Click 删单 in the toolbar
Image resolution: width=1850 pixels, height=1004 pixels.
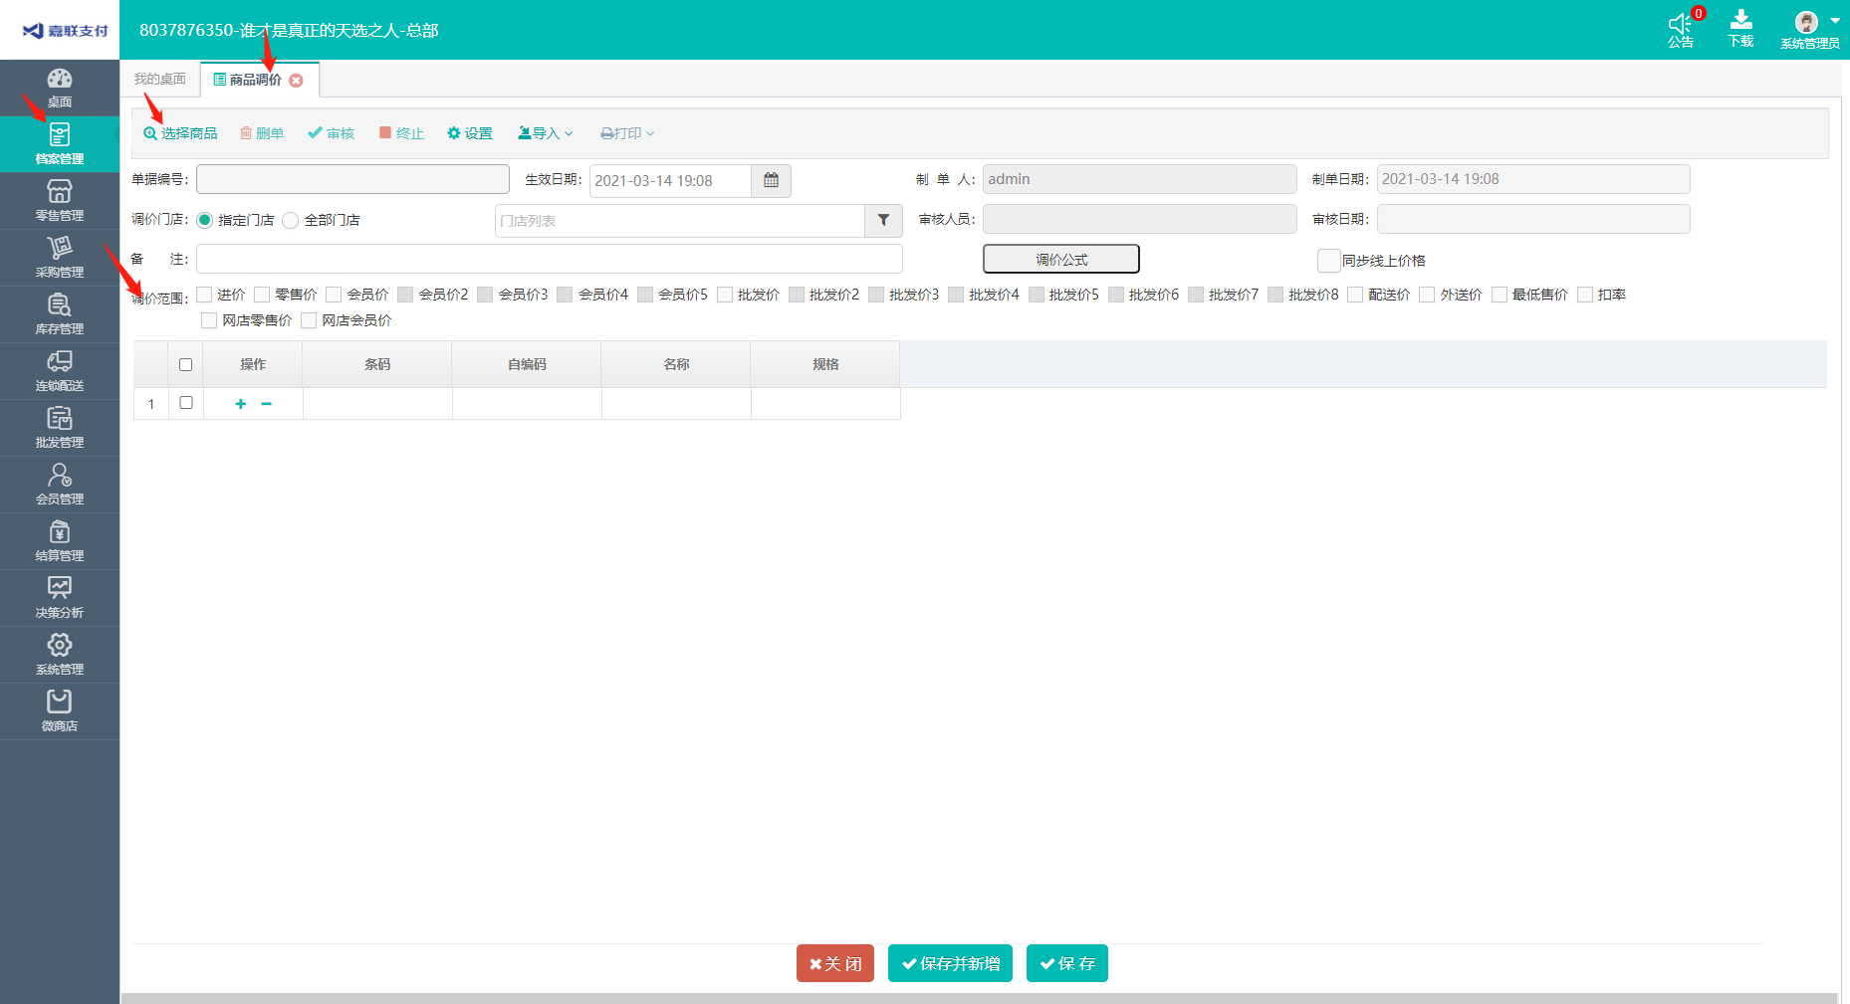click(262, 133)
